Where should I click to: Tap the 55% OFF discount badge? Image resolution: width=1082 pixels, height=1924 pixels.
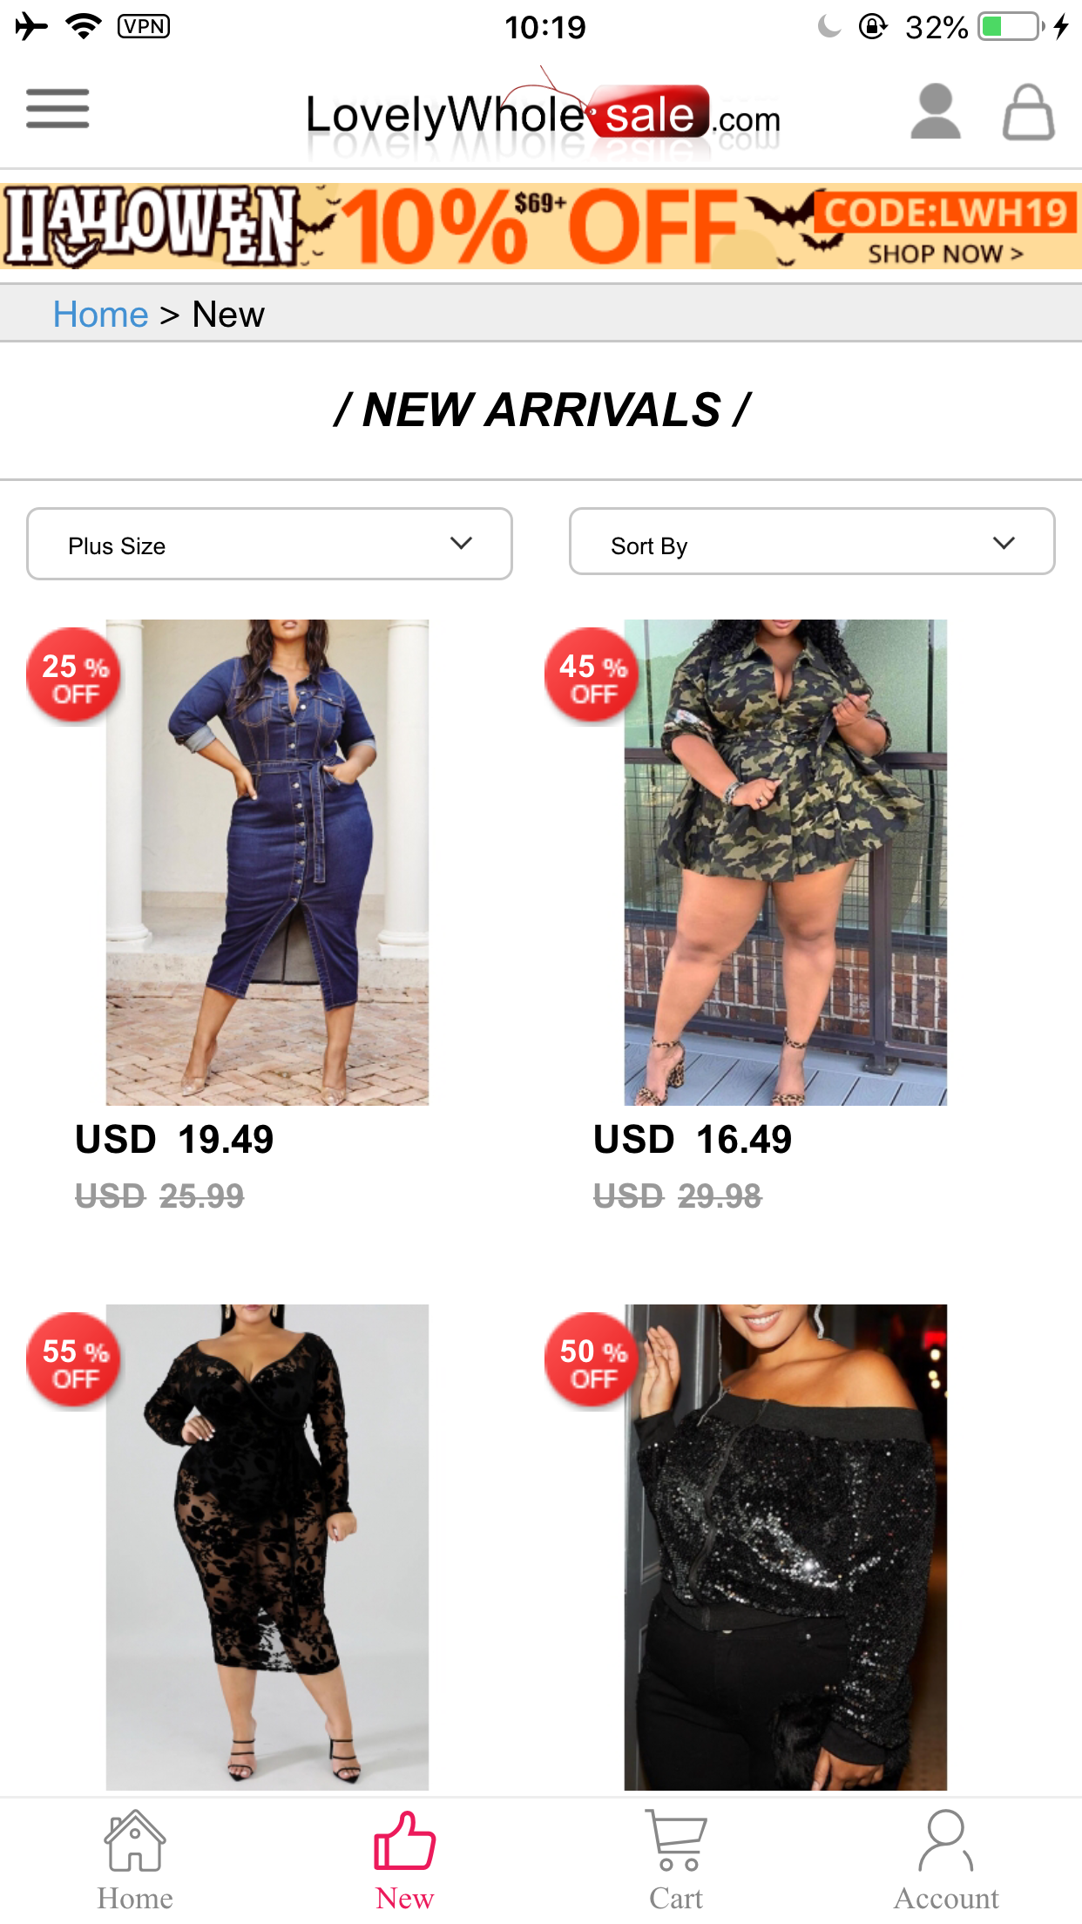74,1360
